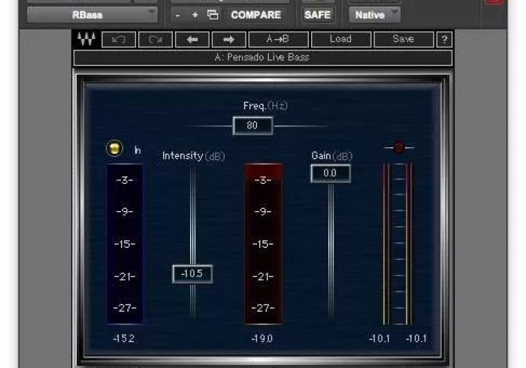
Task: Click the Load menu button
Action: click(x=340, y=40)
